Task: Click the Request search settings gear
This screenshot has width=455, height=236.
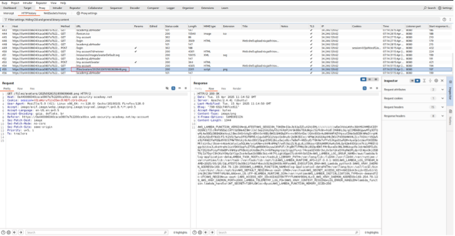Action: (x=8, y=232)
